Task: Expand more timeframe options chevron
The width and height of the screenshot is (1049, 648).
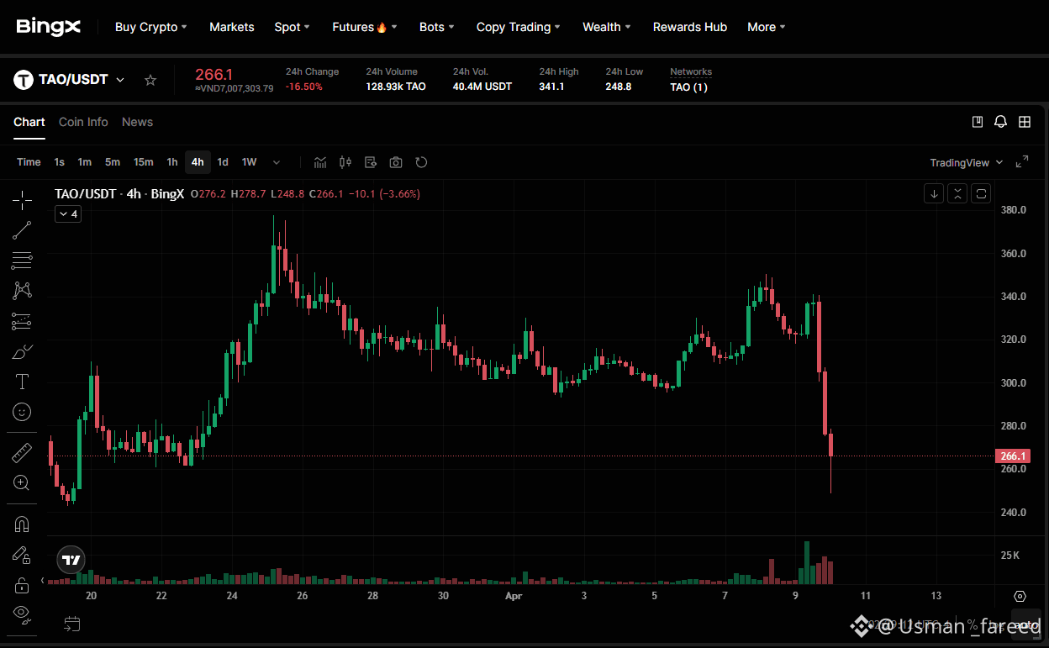Action: (276, 162)
